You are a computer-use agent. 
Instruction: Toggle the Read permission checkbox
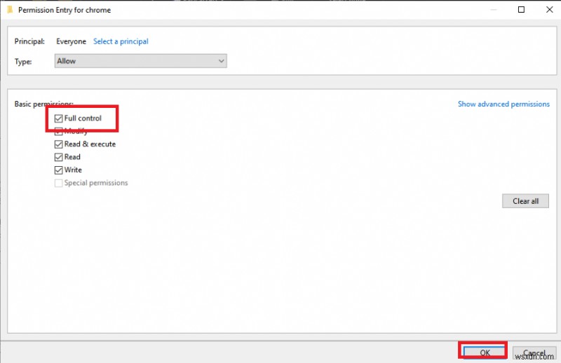click(x=58, y=157)
